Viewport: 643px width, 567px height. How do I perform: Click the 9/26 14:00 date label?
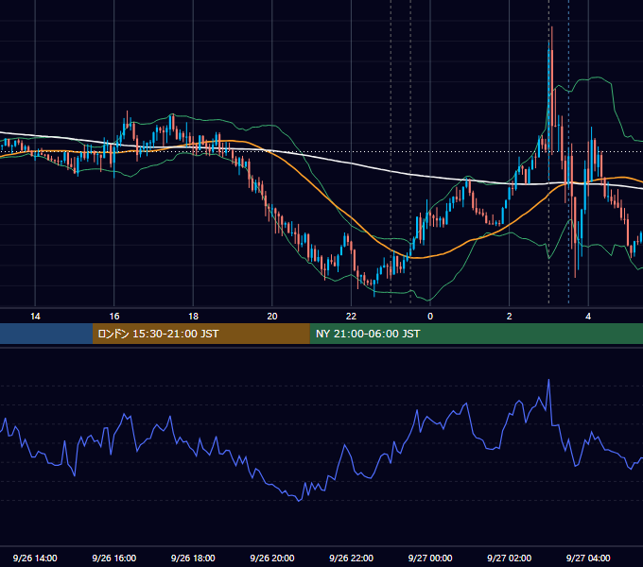(35, 558)
